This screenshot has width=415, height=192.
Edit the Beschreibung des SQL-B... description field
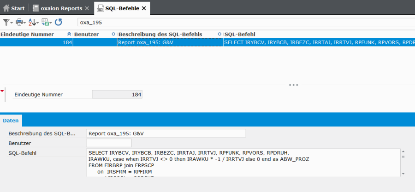(x=166, y=134)
